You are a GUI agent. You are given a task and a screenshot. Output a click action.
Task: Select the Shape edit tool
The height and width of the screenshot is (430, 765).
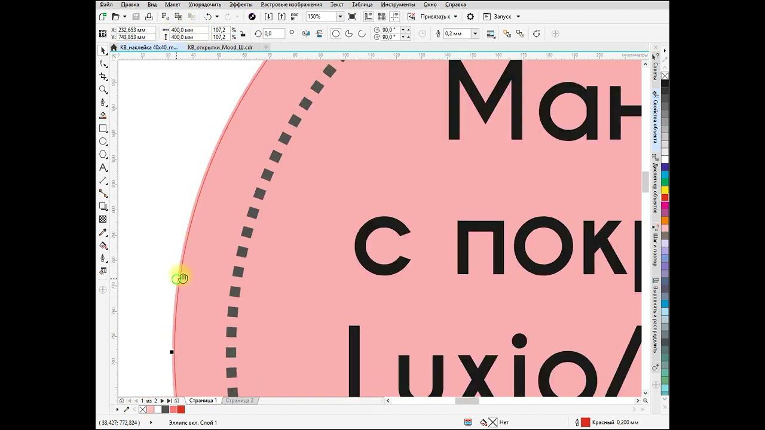pos(103,64)
